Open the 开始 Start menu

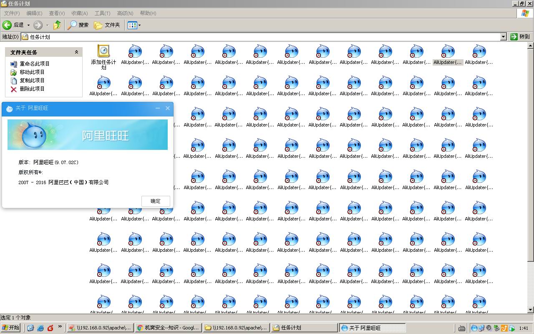click(x=11, y=328)
